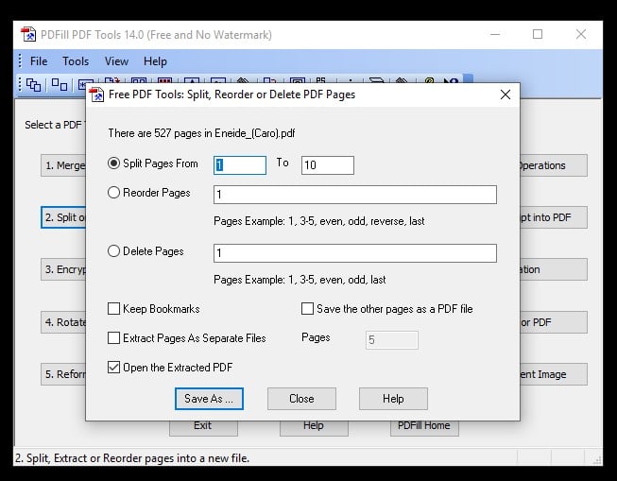
Task: Click the 3. Encrypt button in the main window
Action: tap(63, 269)
